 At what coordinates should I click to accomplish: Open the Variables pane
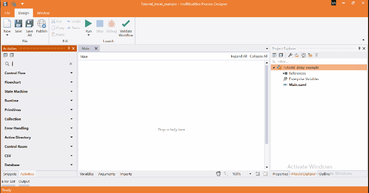tap(87, 174)
